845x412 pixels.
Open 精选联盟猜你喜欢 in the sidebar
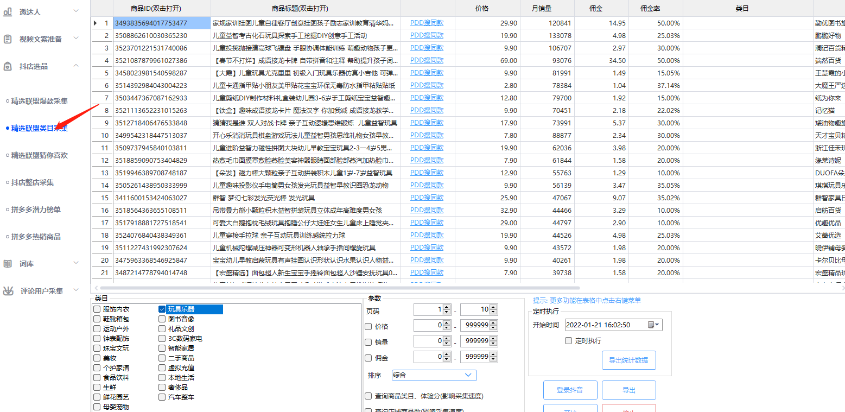(40, 155)
